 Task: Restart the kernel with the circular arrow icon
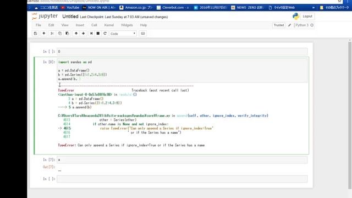(105, 34)
